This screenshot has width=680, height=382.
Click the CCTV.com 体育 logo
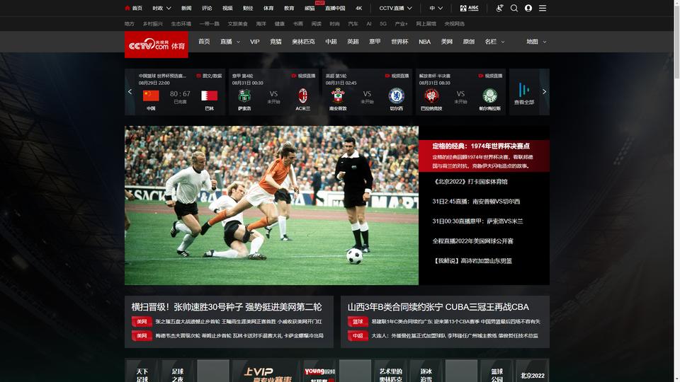pos(157,45)
